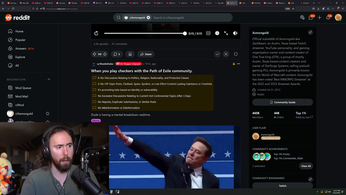Downvote the post with 119 votes
This screenshot has height=195, width=346.
[x=105, y=54]
